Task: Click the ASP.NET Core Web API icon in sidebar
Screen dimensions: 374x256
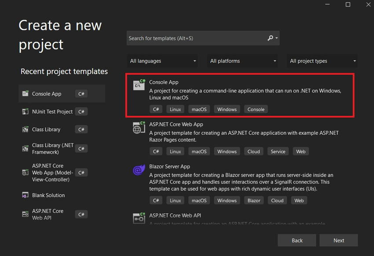Action: (x=26, y=213)
